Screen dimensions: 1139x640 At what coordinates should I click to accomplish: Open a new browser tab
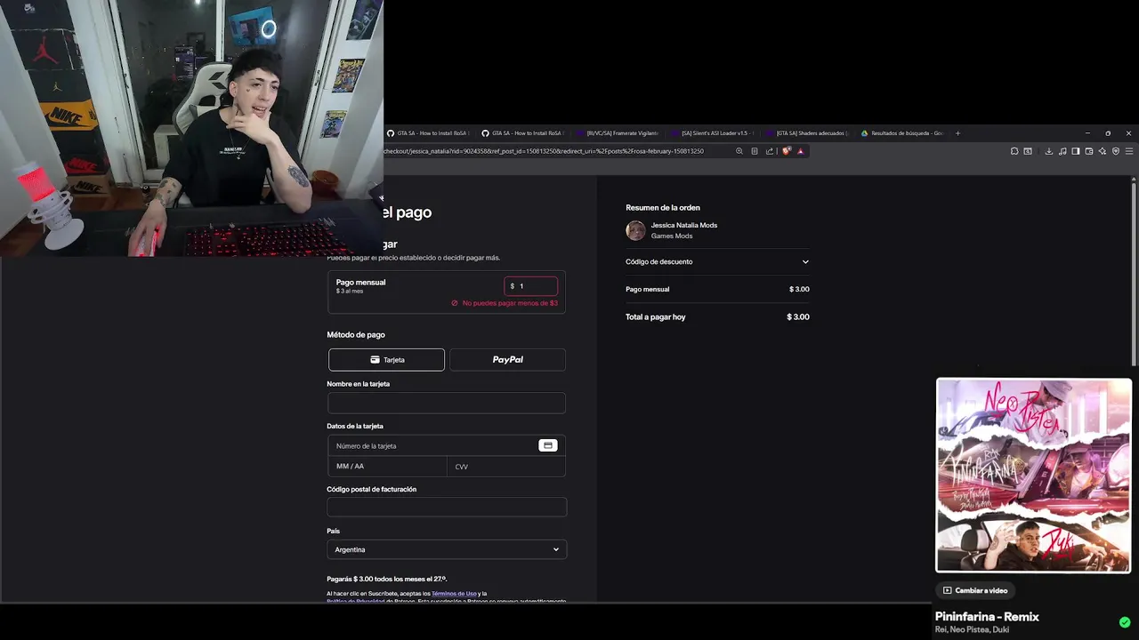pos(957,133)
